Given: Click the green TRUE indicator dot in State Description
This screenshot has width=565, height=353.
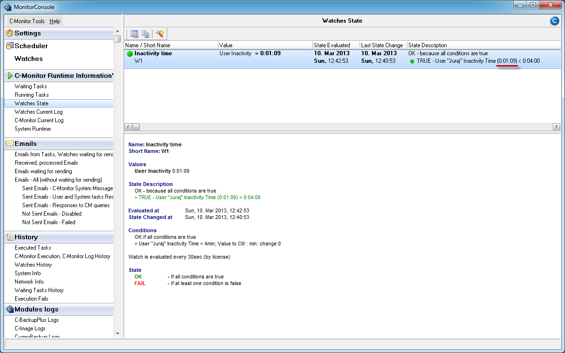Looking at the screenshot, I should tap(412, 61).
